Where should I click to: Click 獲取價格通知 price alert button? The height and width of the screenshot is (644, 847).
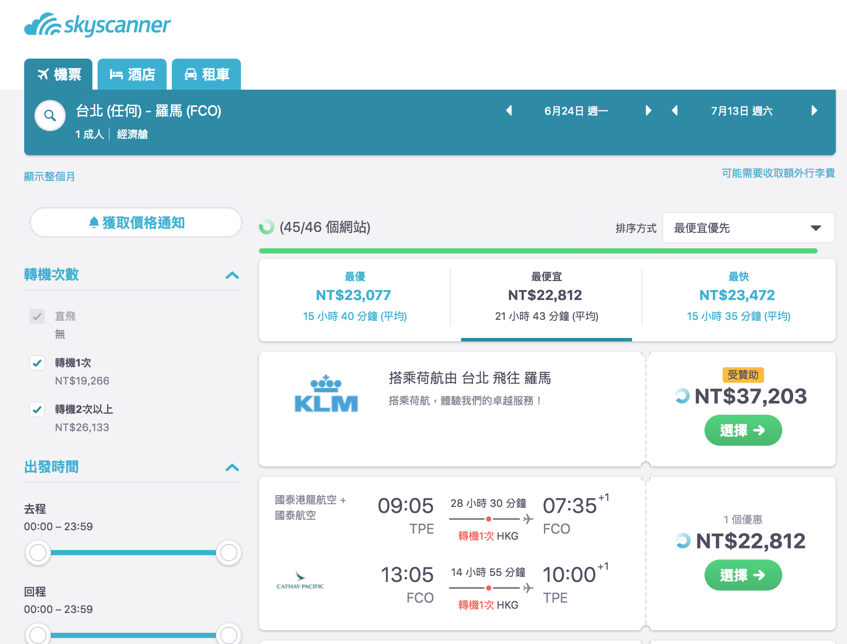tap(136, 222)
